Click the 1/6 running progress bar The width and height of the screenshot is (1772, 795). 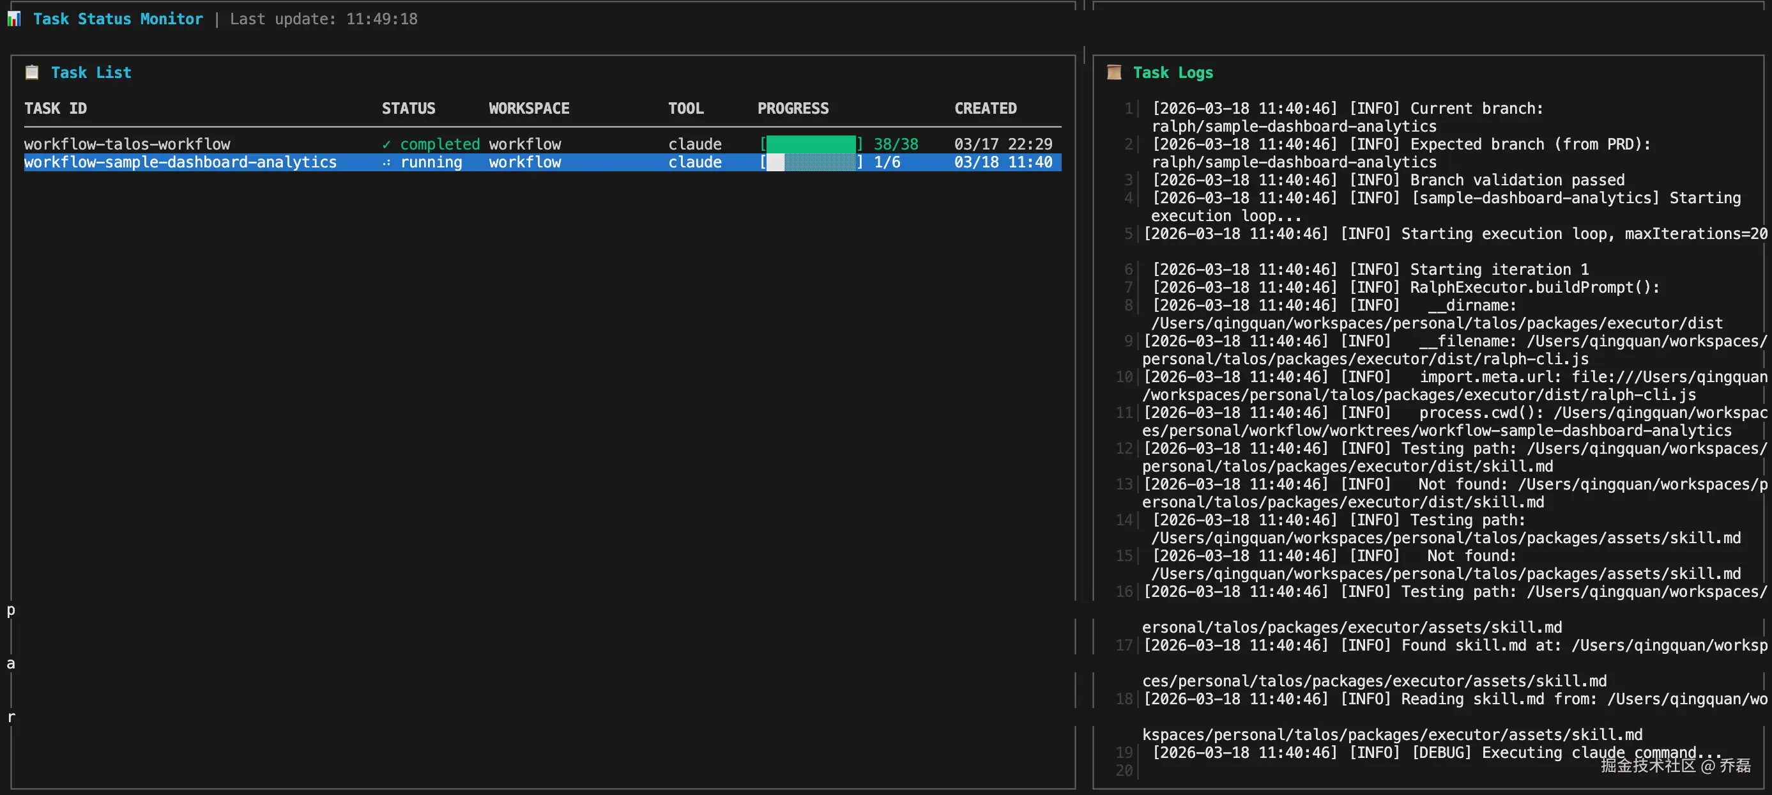[811, 162]
